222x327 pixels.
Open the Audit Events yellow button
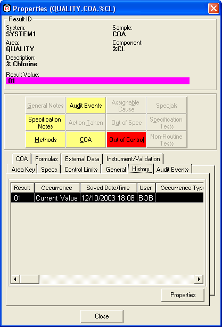[86, 106]
